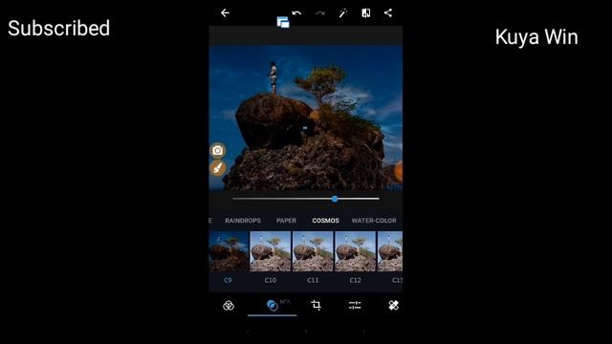Tap the edited rock photo preview
Image resolution: width=612 pixels, height=344 pixels.
pos(306,118)
